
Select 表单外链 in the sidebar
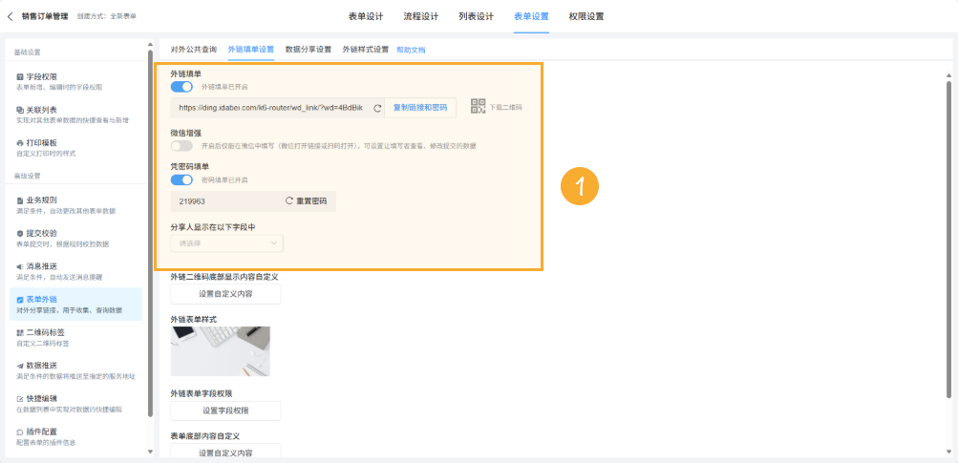(75, 305)
